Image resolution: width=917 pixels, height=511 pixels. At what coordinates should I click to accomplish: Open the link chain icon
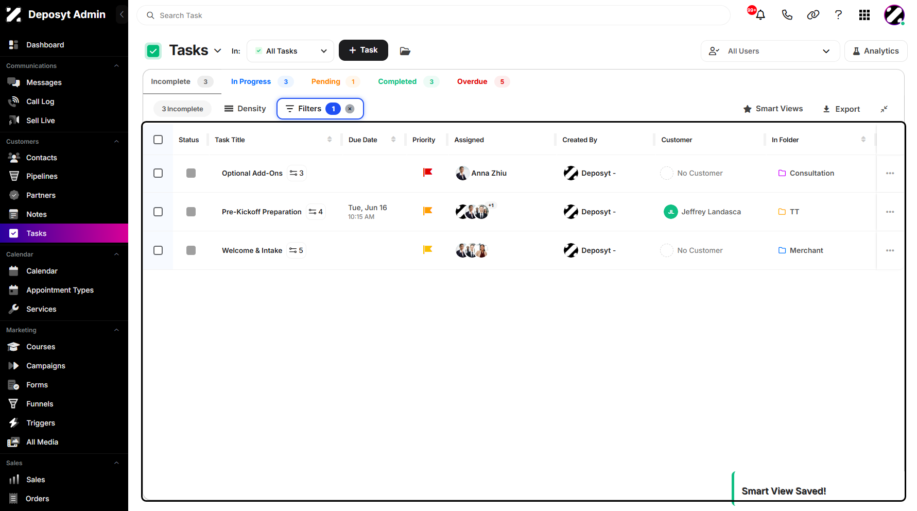813,15
